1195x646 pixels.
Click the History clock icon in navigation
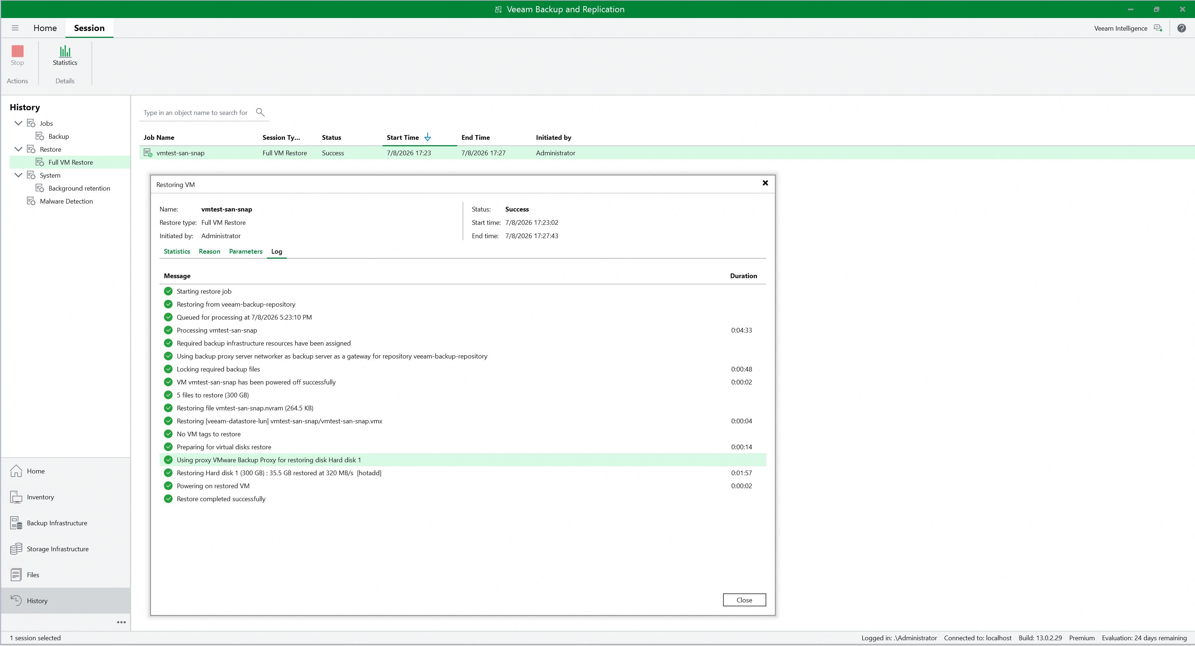pyautogui.click(x=16, y=601)
